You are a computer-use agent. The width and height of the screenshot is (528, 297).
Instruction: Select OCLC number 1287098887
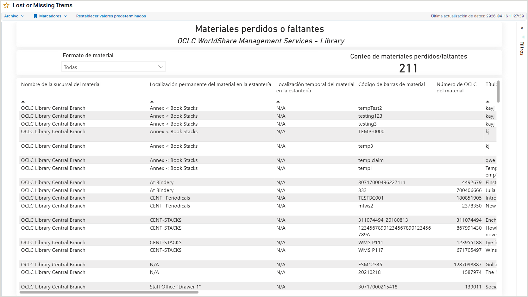point(468,265)
